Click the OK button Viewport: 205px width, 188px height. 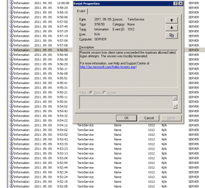tap(127, 118)
